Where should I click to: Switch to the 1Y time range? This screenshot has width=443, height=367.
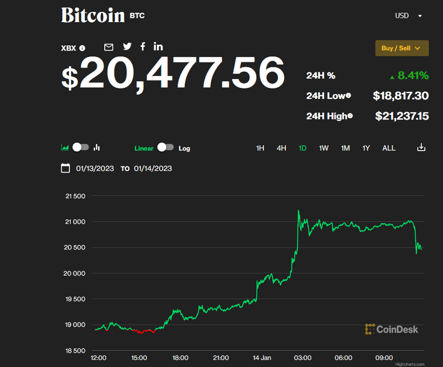coord(366,148)
